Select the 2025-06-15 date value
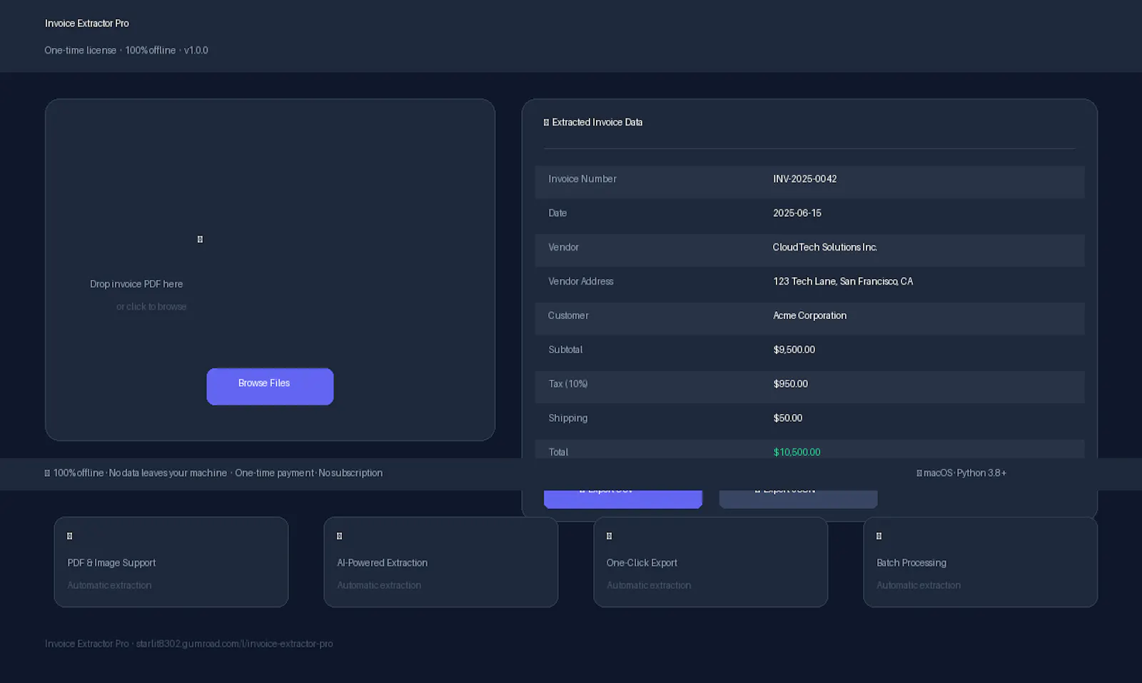Viewport: 1142px width, 683px height. [797, 213]
